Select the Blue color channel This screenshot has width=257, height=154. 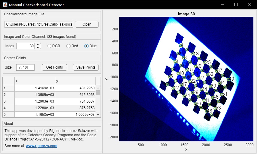(x=86, y=46)
